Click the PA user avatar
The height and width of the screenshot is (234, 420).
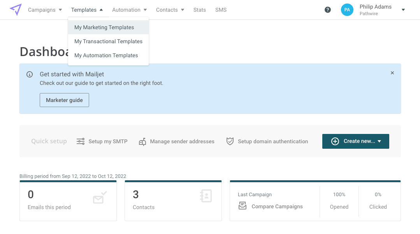(347, 10)
